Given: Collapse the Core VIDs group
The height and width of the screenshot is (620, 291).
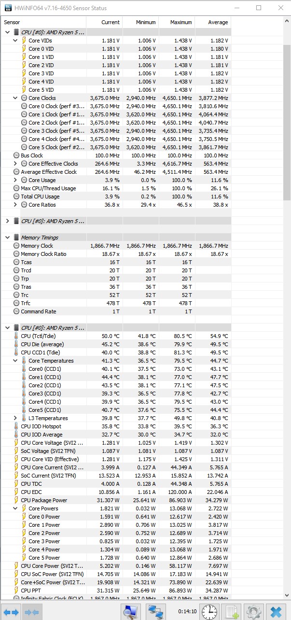Looking at the screenshot, I should (x=15, y=41).
